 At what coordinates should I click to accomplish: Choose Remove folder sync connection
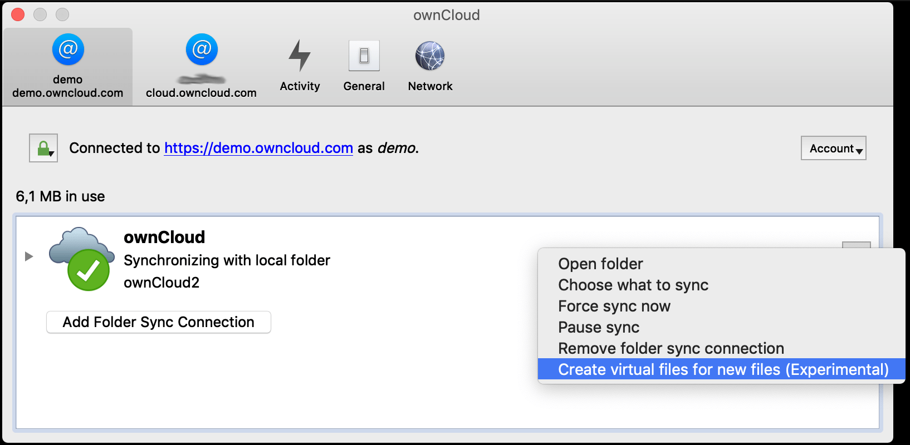point(671,348)
